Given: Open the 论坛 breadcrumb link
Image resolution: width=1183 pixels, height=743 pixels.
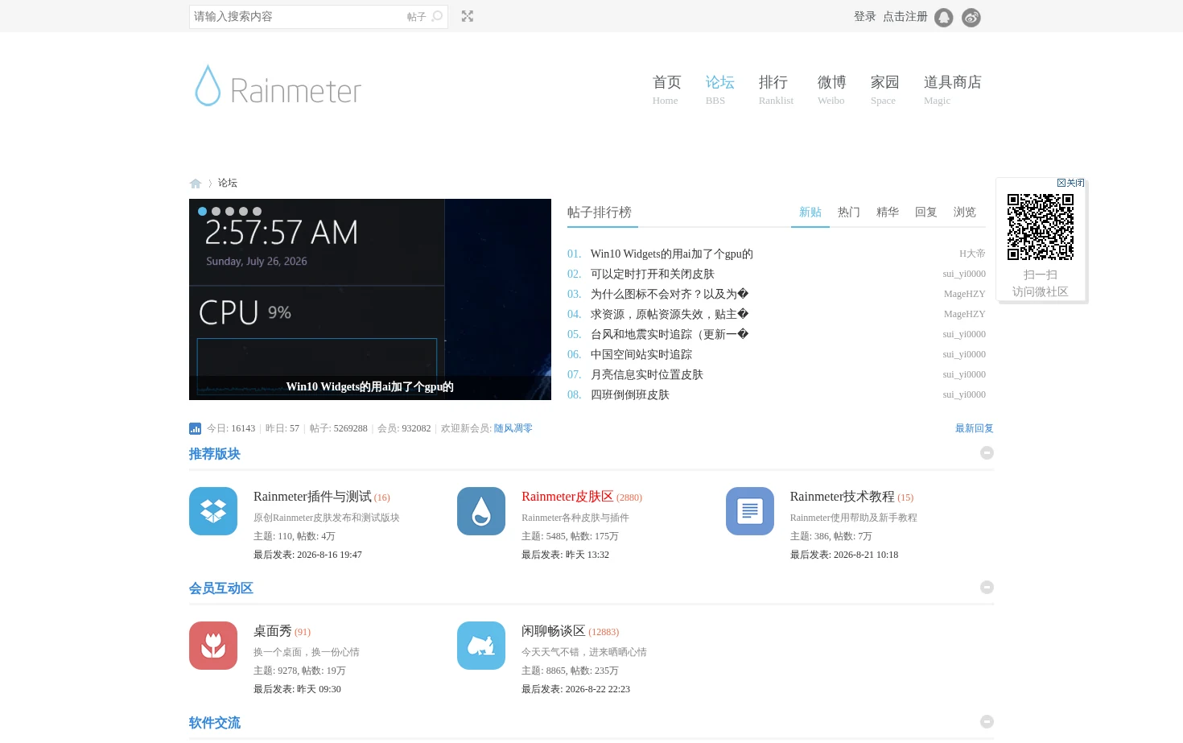Looking at the screenshot, I should click(x=228, y=184).
